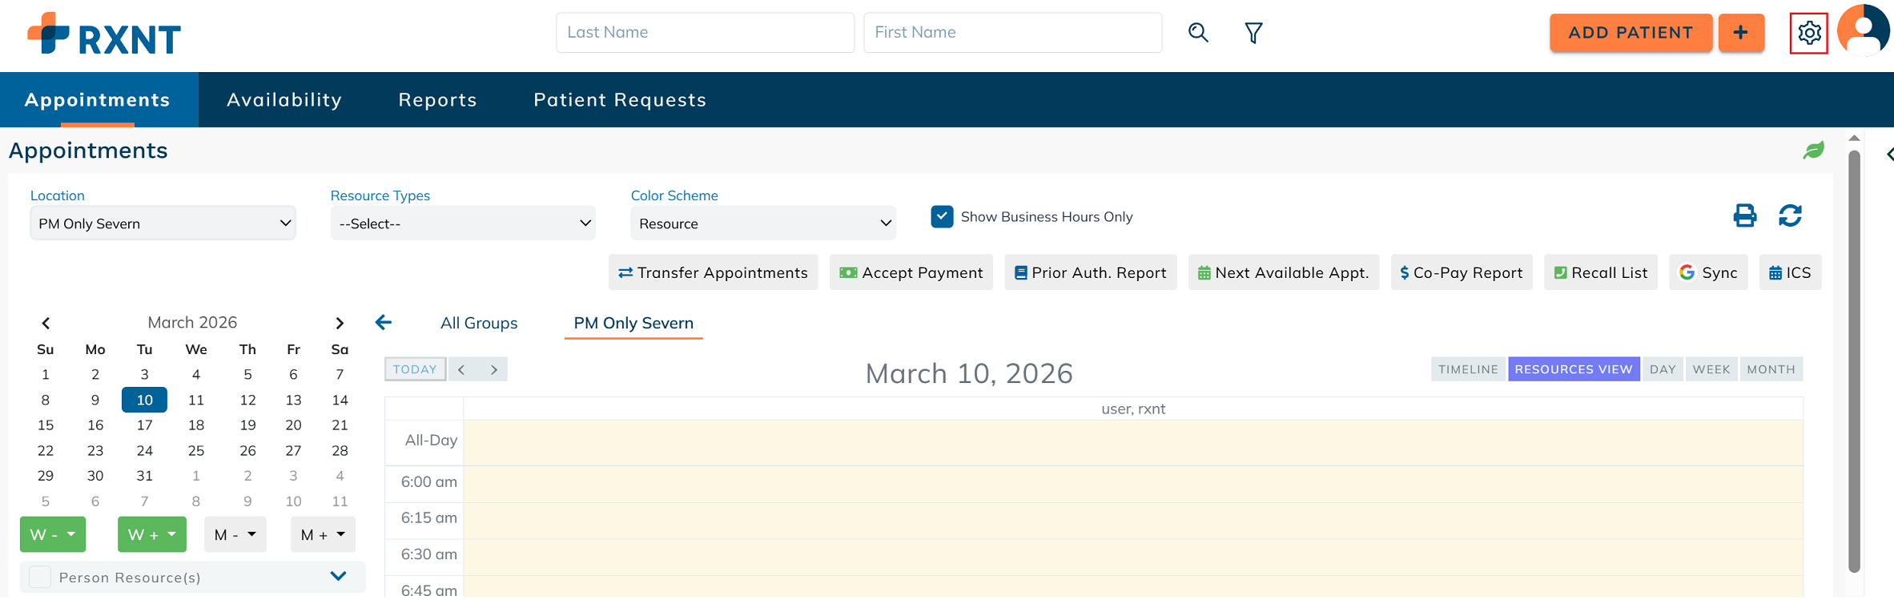Print the appointments schedule
1894x600 pixels.
(1744, 215)
